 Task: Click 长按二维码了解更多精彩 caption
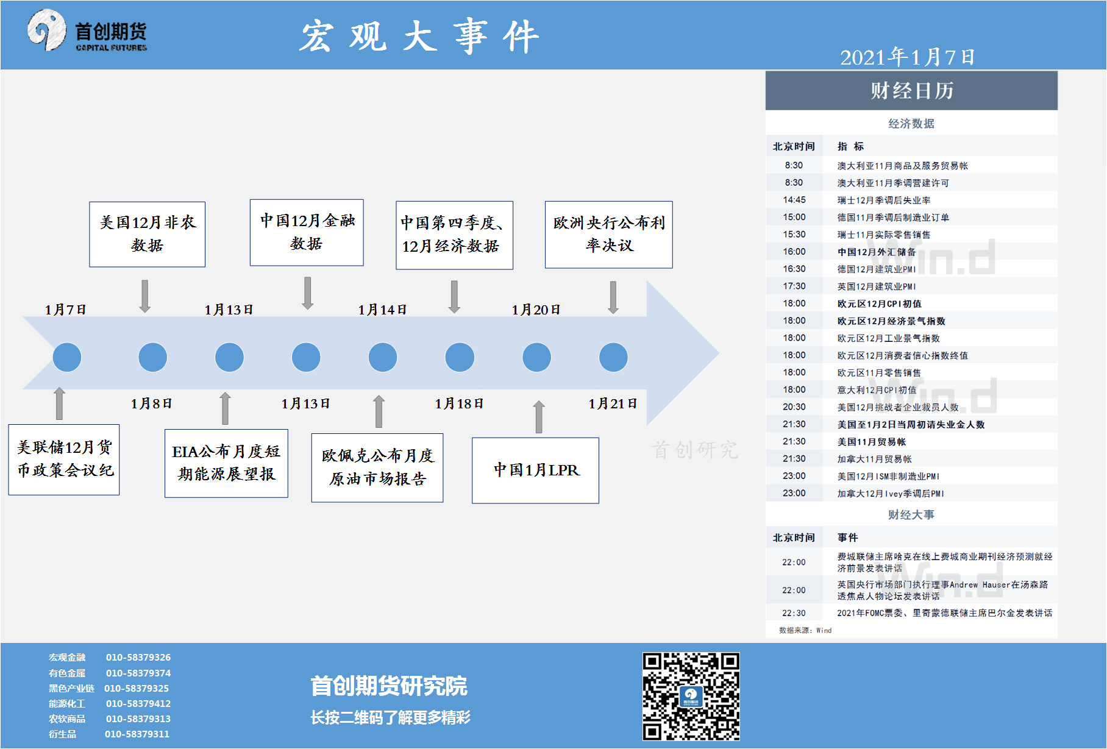(390, 718)
